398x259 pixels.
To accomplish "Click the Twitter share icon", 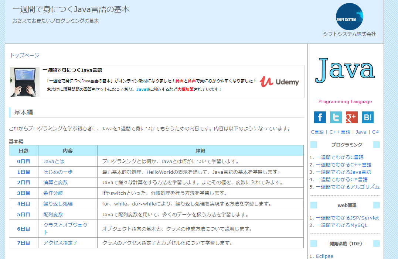I will [x=336, y=117].
